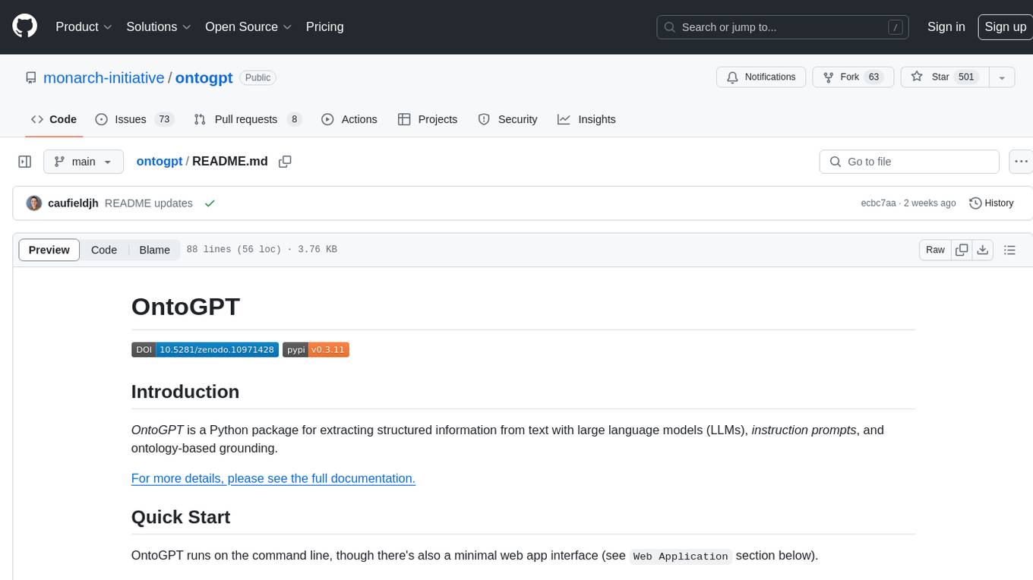Open the ontogpt repository link
The image size is (1033, 580).
pyautogui.click(x=204, y=77)
